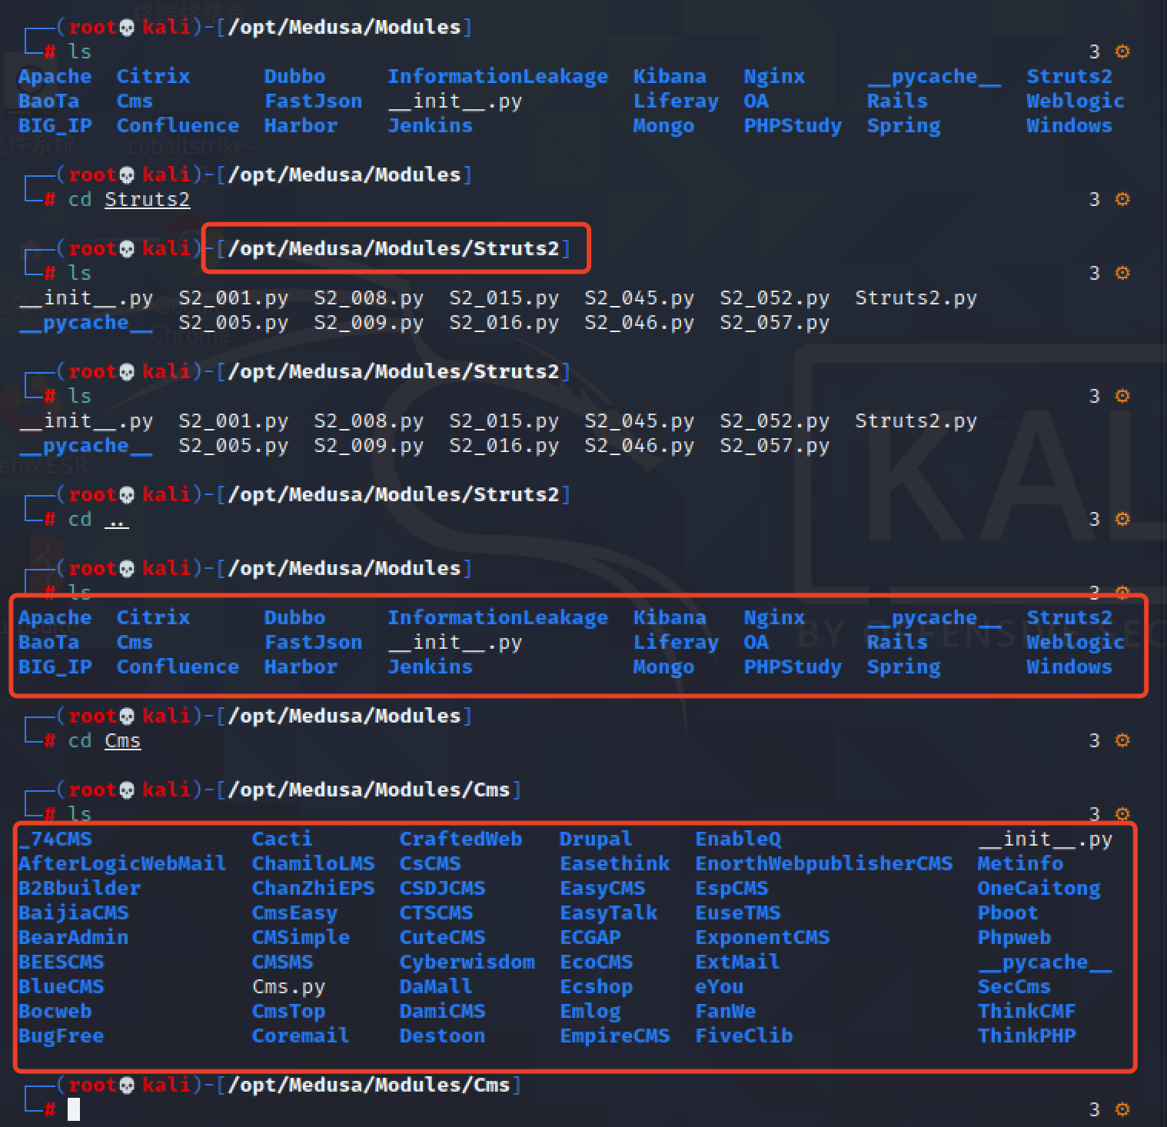
Task: Click the B2Bbuilder directory entry
Action: [x=79, y=889]
